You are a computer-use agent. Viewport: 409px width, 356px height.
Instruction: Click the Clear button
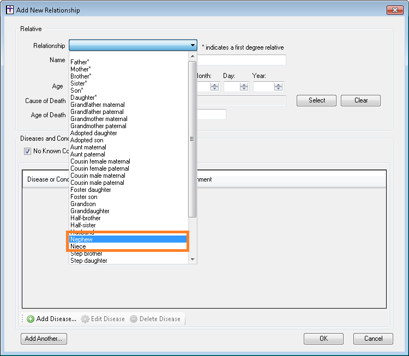(360, 100)
